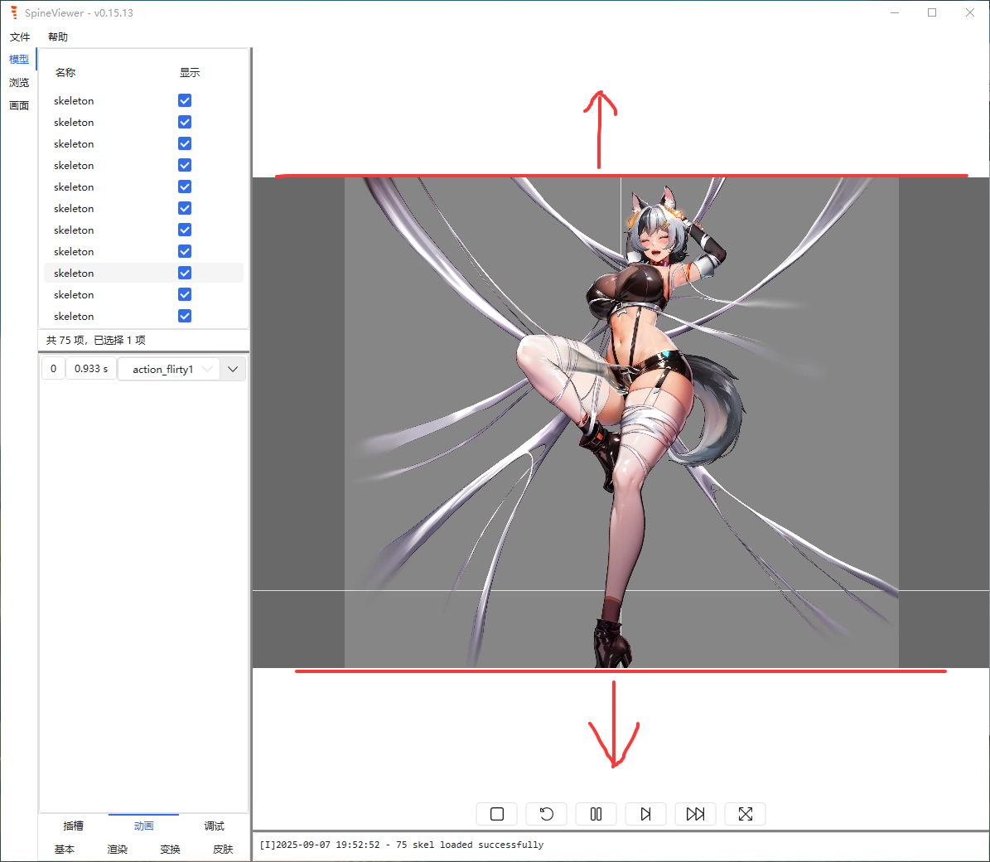Disable display of the last skeleton
The image size is (990, 862).
tap(184, 316)
